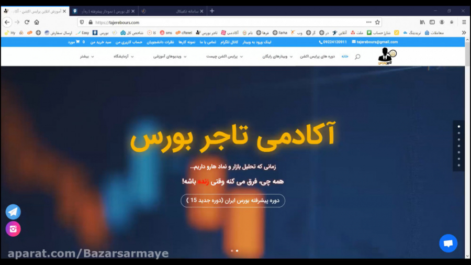Select the last section dot navigator
The height and width of the screenshot is (265, 471).
click(x=458, y=165)
